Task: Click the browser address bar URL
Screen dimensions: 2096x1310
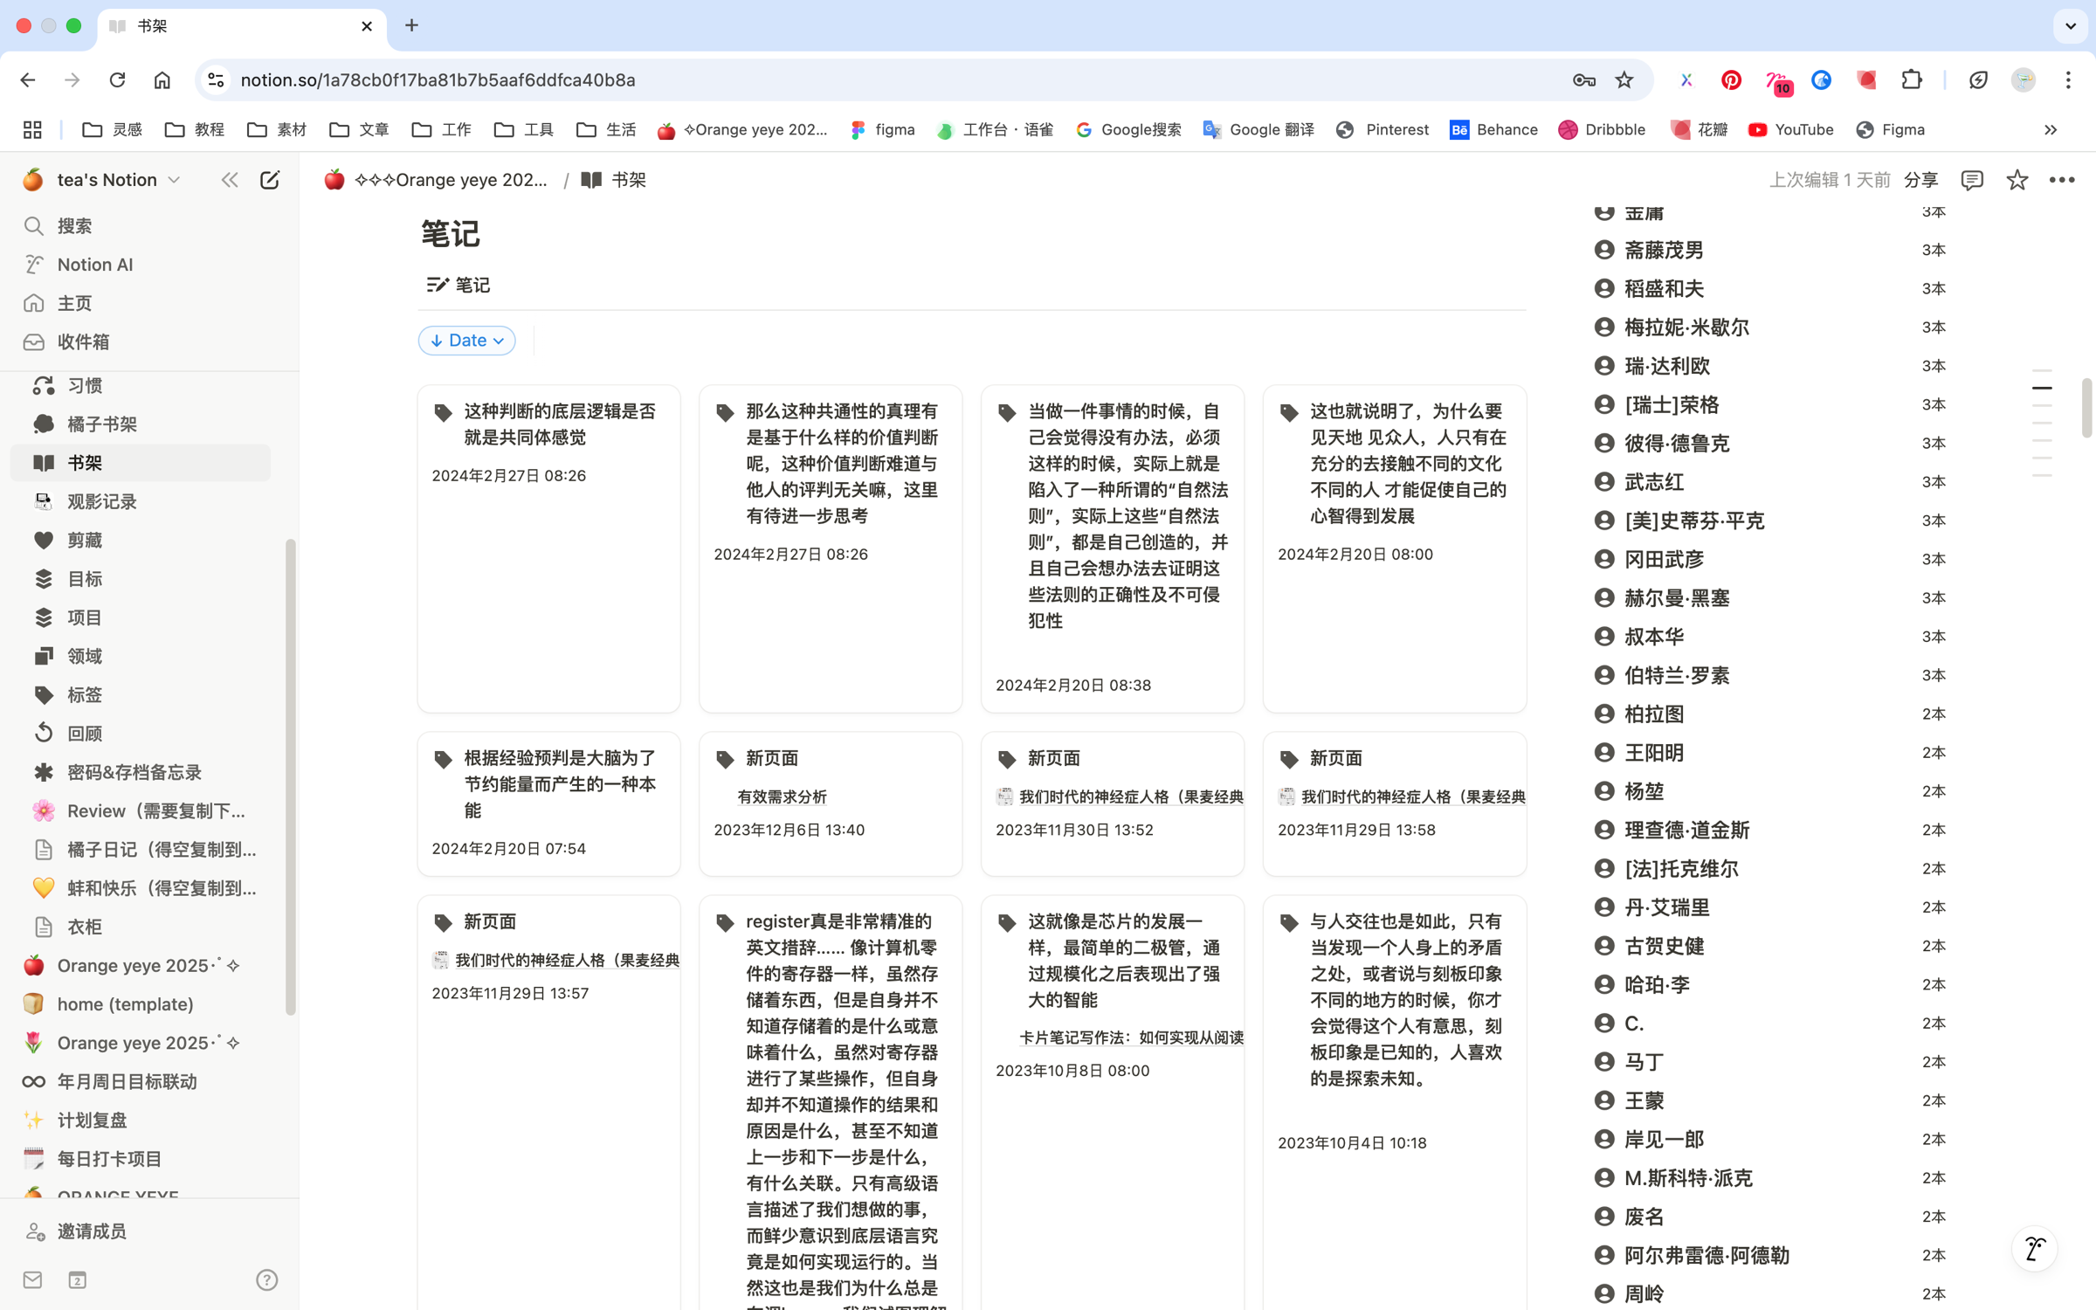Action: [x=438, y=80]
